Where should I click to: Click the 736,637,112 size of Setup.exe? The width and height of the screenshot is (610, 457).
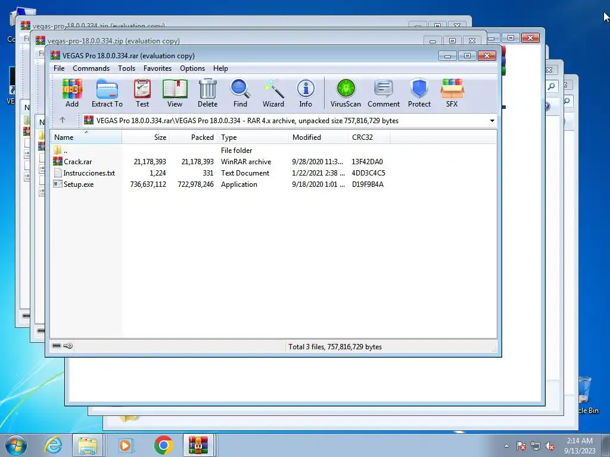point(148,184)
